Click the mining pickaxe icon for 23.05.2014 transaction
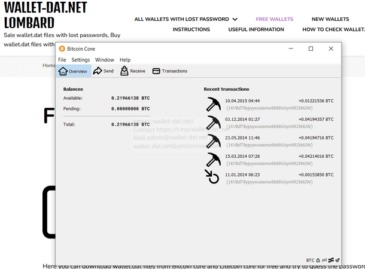This screenshot has height=269, width=365. pyautogui.click(x=214, y=141)
